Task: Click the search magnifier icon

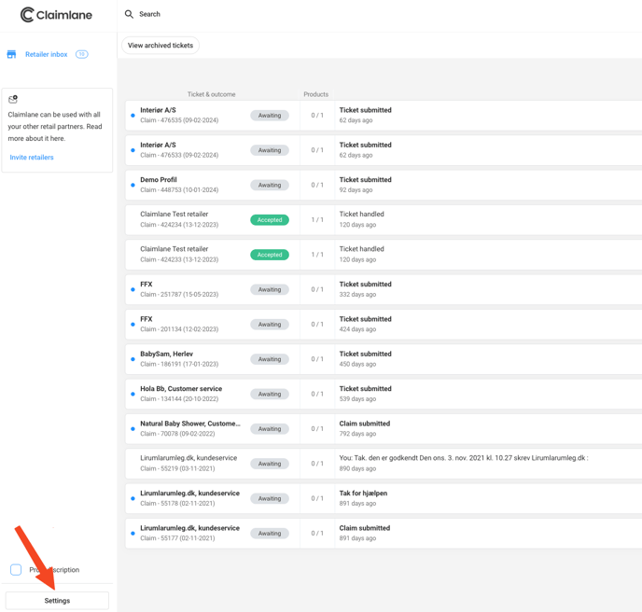Action: (129, 14)
